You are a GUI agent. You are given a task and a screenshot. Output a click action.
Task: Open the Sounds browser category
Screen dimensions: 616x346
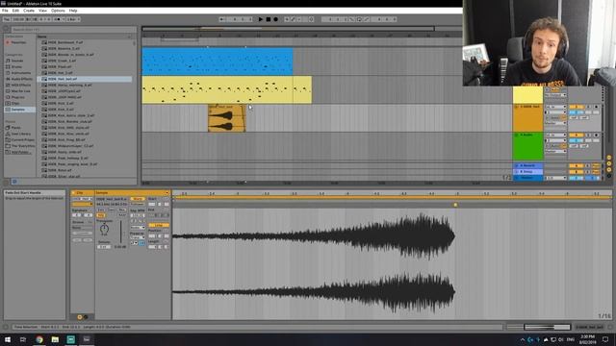point(17,61)
